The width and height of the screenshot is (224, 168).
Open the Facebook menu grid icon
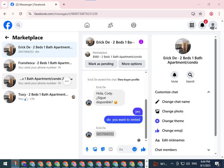[x=192, y=25]
